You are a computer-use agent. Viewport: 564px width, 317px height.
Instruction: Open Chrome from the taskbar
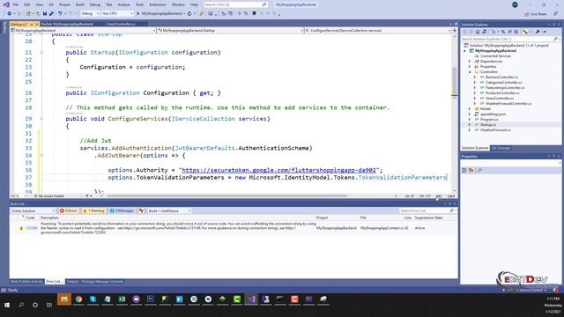click(x=78, y=299)
